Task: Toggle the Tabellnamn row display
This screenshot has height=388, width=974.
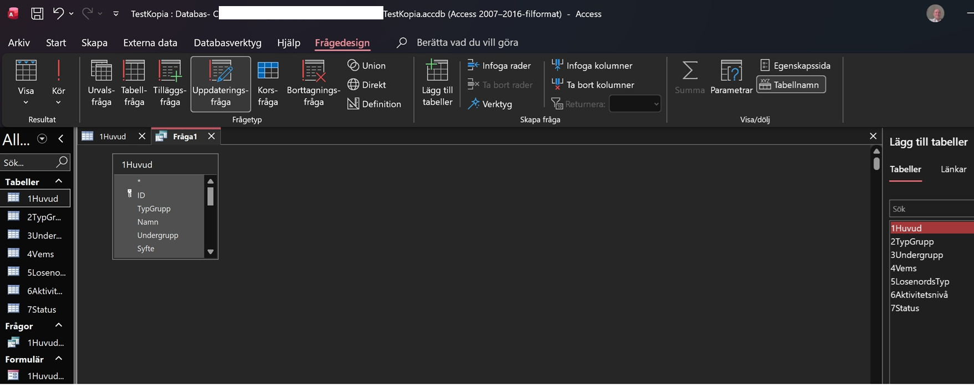Action: point(791,85)
